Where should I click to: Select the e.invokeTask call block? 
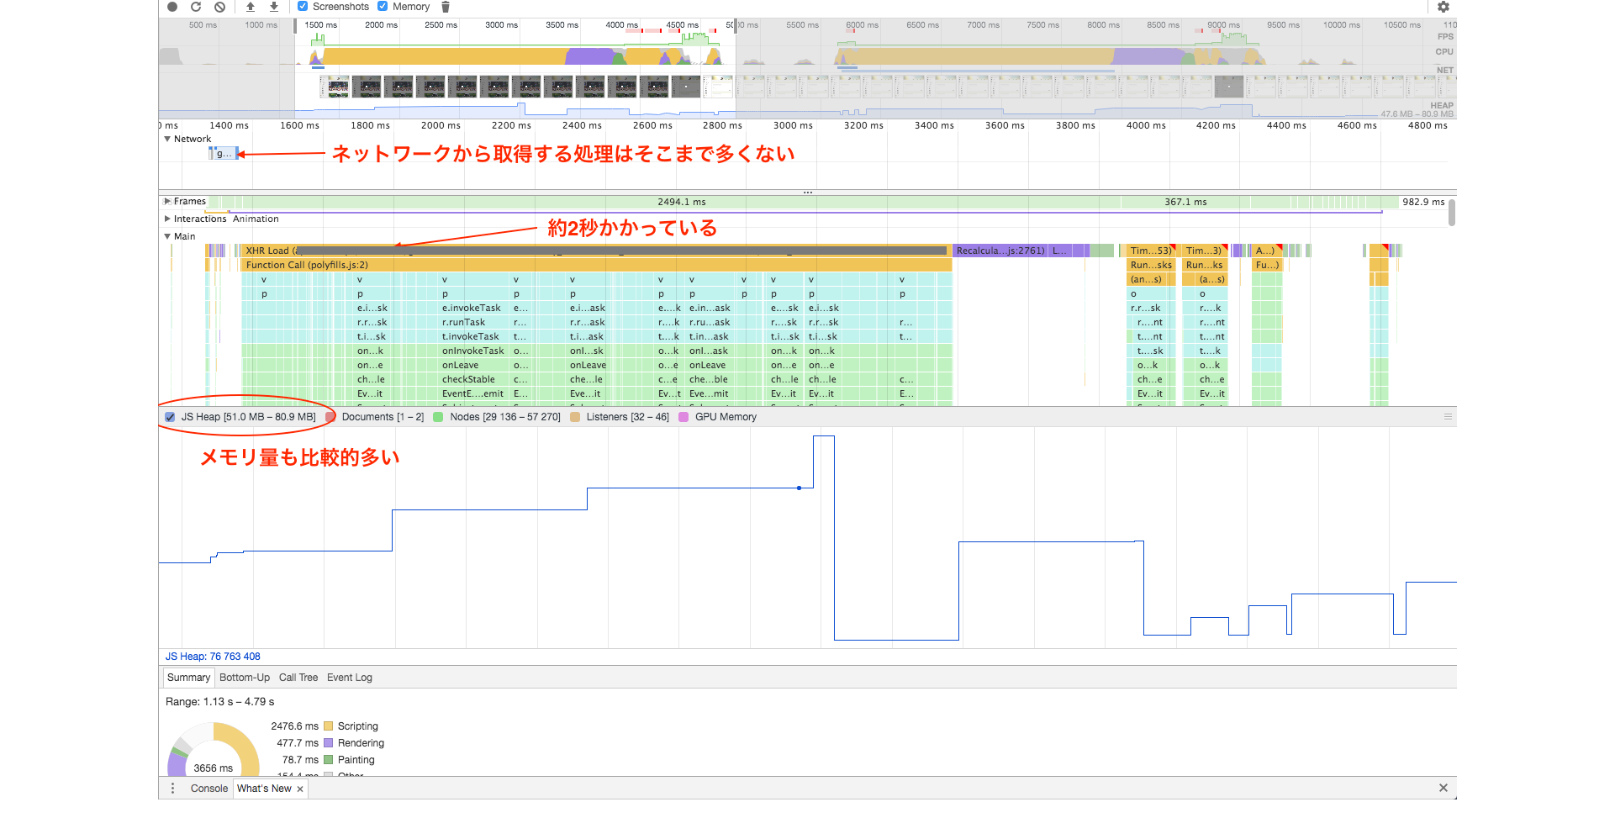(x=473, y=308)
